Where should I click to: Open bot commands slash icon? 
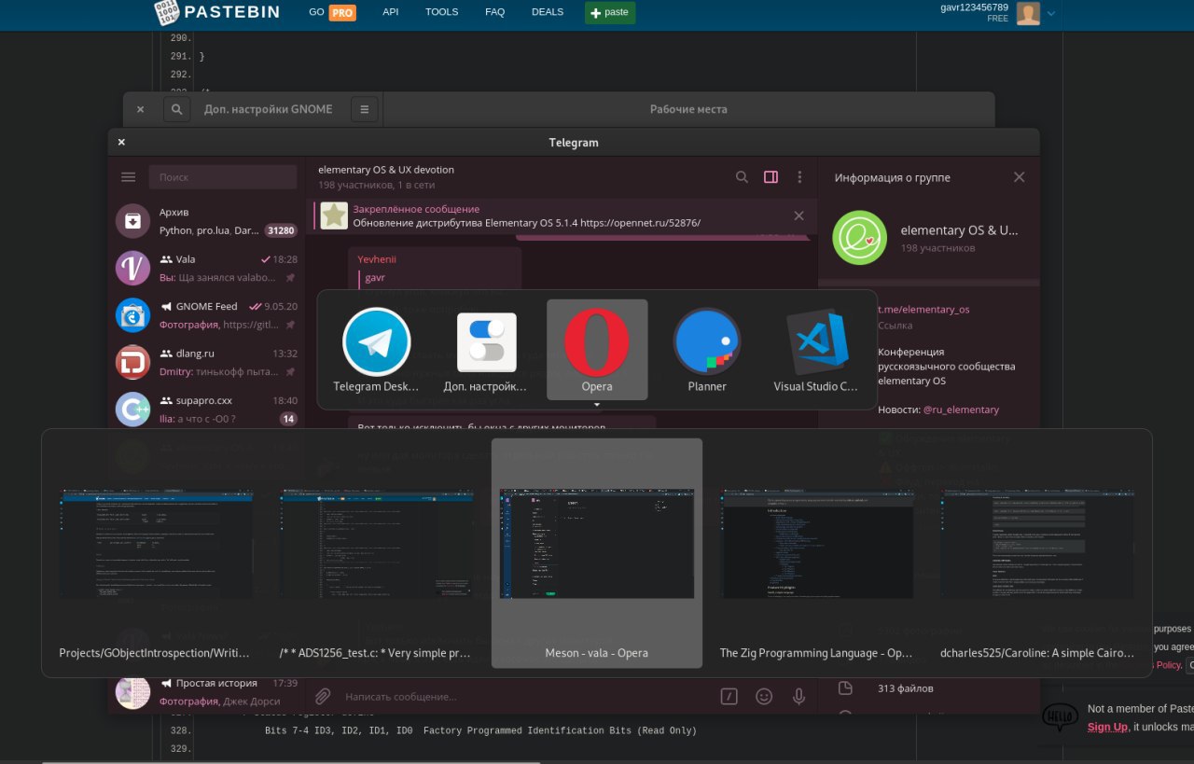click(729, 696)
